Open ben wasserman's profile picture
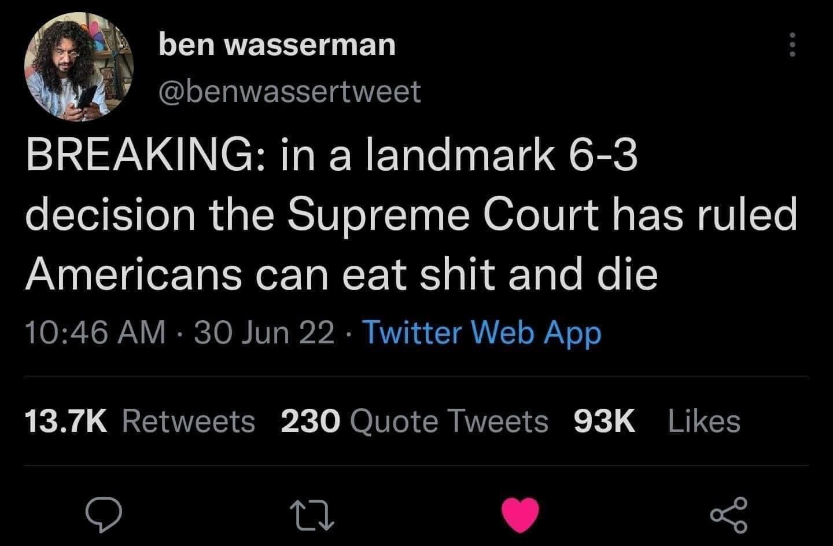 [x=79, y=66]
